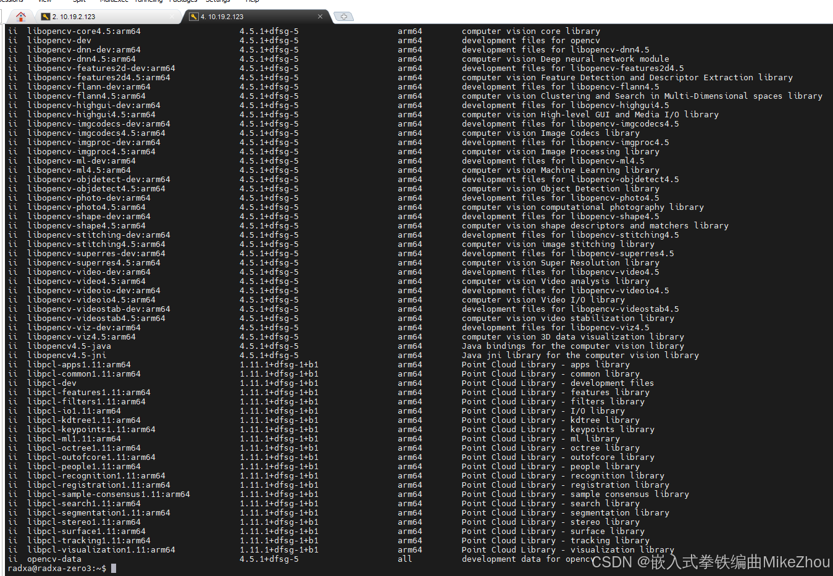This screenshot has height=576, width=833.
Task: Click package name 'opencv-data'
Action: coord(54,559)
